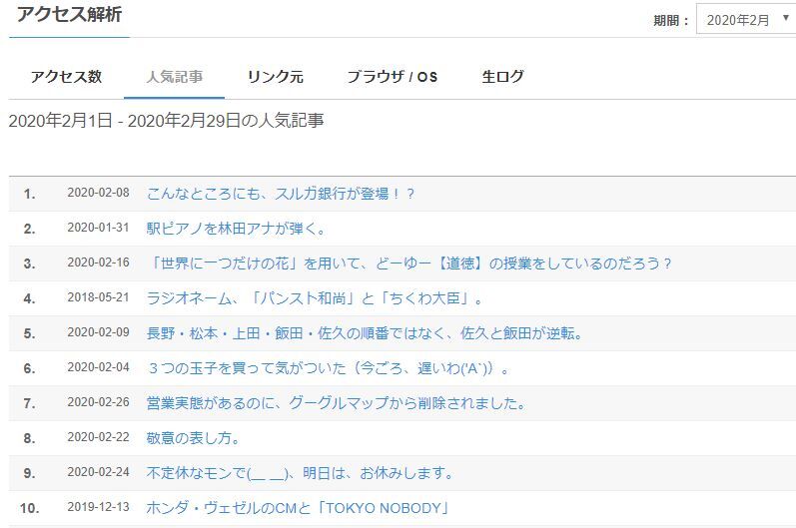Open the 生ログ tab
Screen dimensions: 796x528
(502, 77)
